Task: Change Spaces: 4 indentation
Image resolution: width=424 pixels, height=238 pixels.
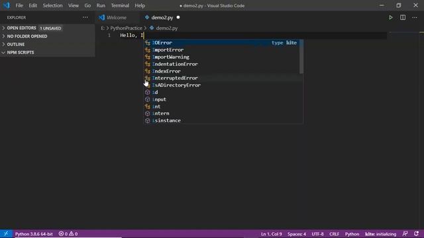Action: (x=297, y=234)
